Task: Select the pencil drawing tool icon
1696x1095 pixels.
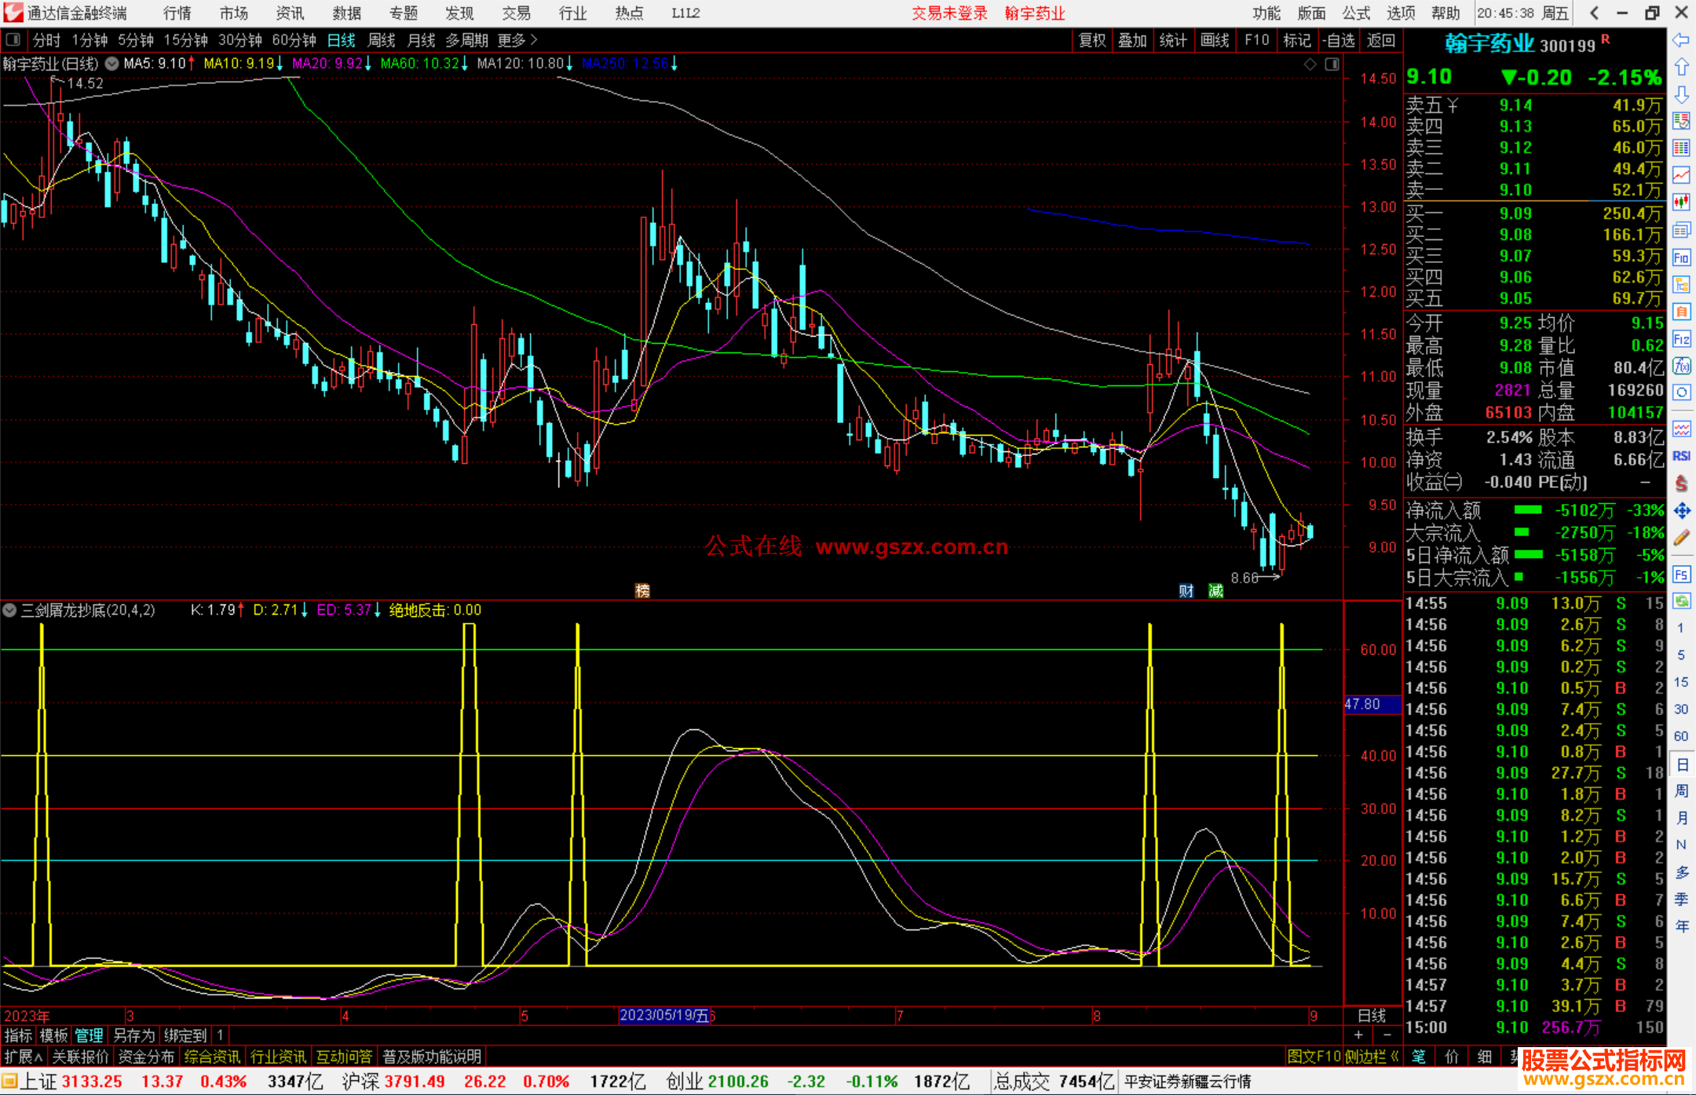Action: [1681, 538]
